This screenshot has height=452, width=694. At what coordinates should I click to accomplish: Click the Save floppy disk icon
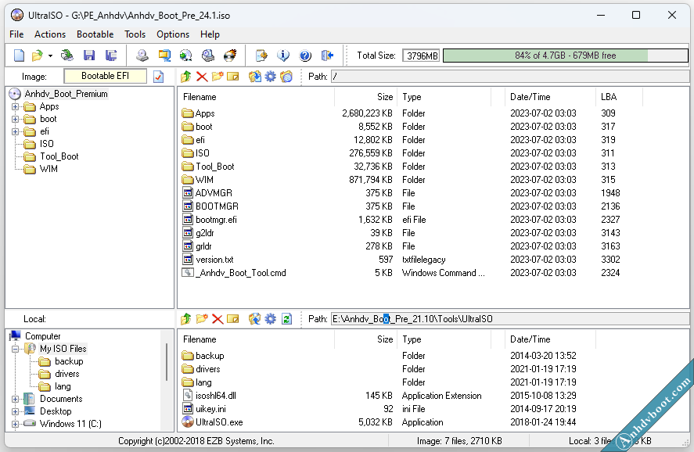click(x=89, y=56)
